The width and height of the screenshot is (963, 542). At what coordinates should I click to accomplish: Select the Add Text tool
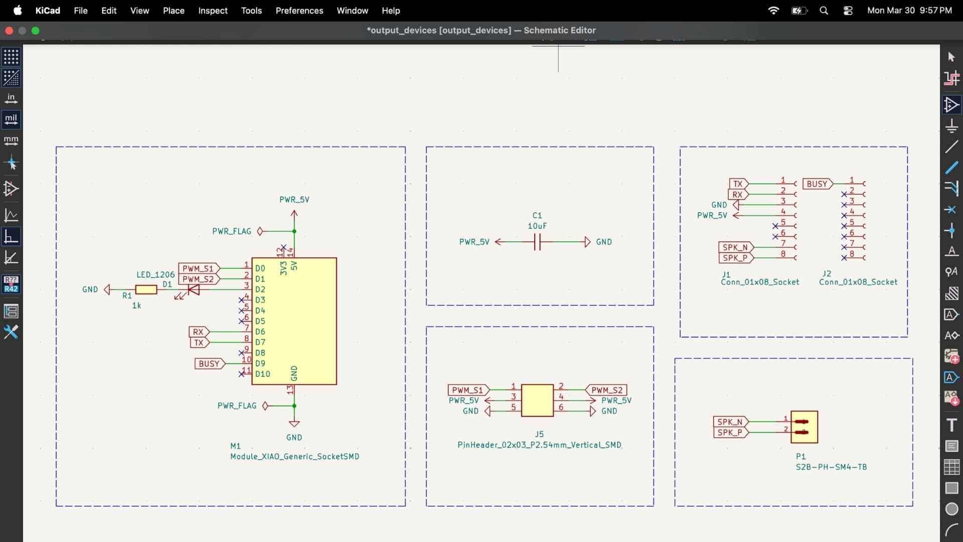(x=951, y=425)
